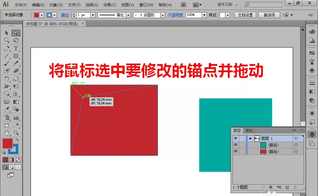This screenshot has height=196, width=318.
Task: Open the fill color dropdown in control bar
Action: [42, 15]
